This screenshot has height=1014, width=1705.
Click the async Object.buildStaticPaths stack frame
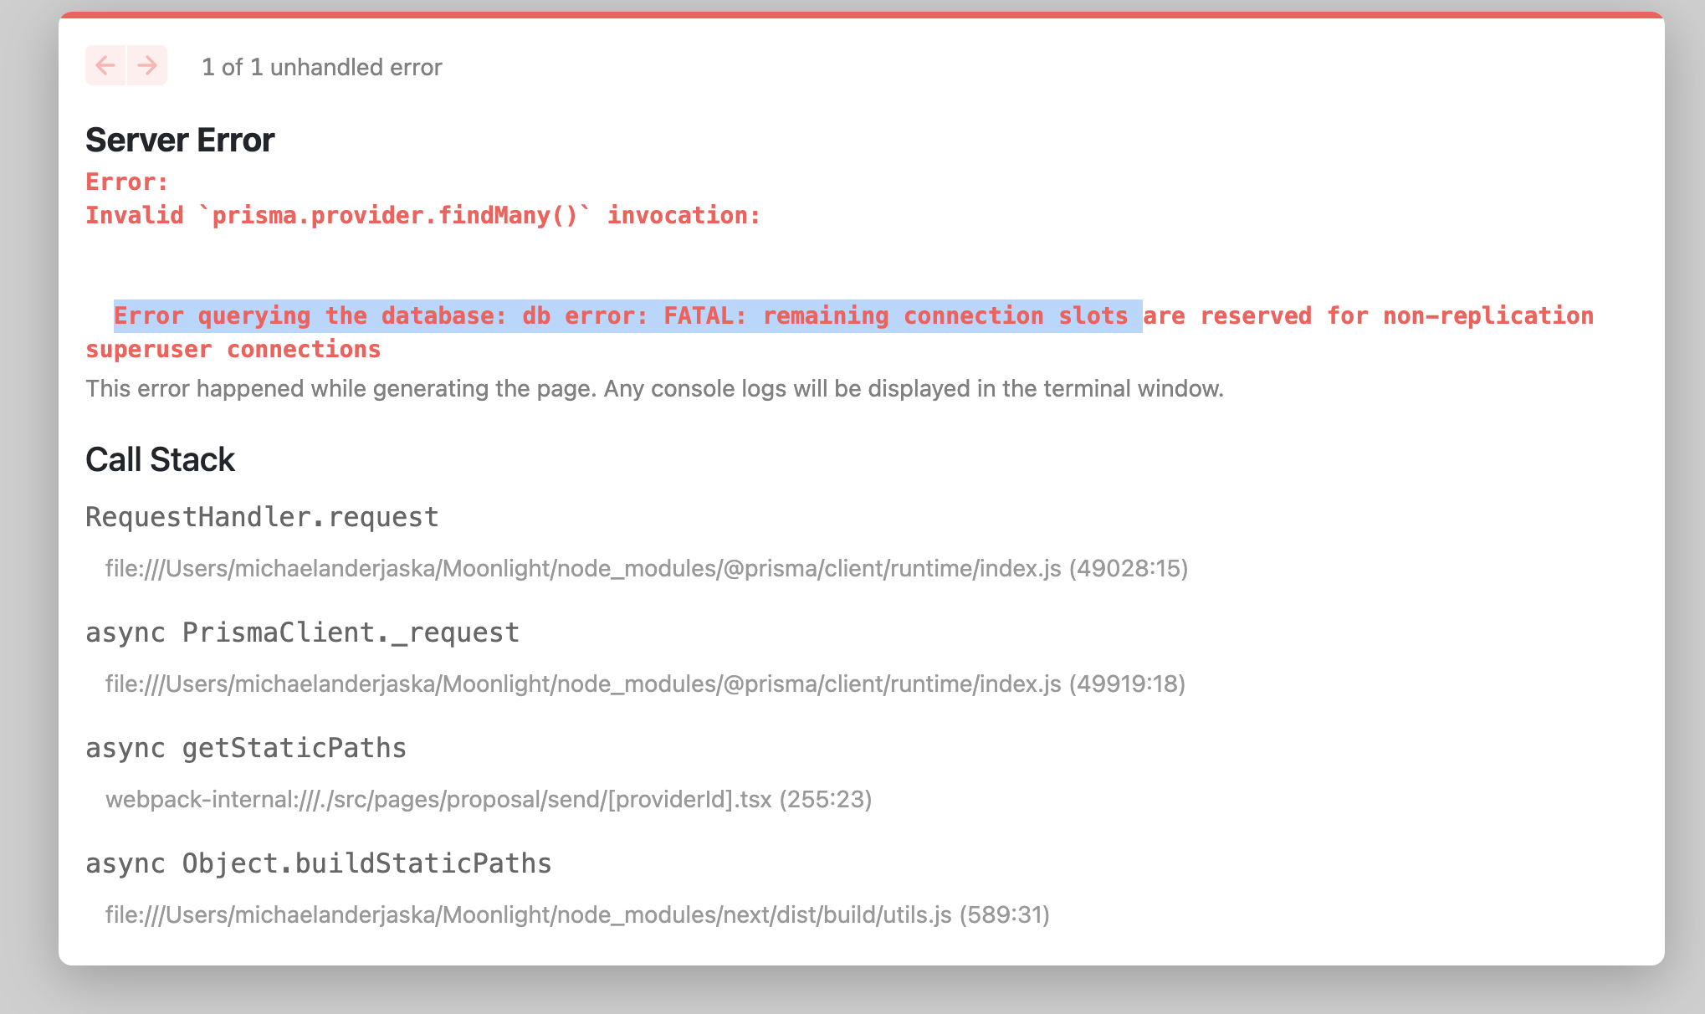[x=318, y=863]
